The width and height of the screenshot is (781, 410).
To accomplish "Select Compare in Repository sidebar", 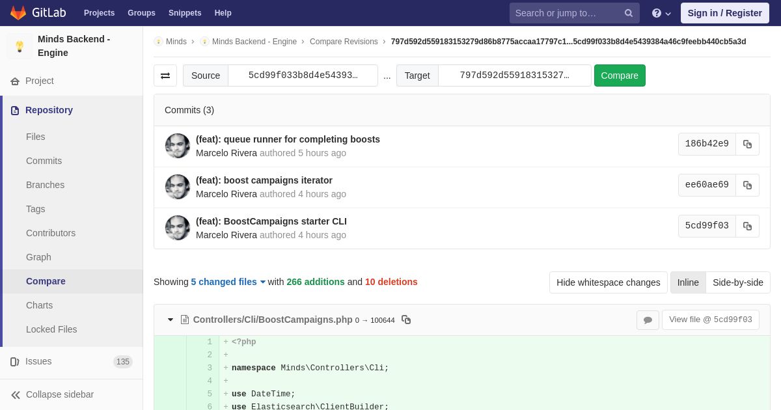I will pyautogui.click(x=46, y=281).
